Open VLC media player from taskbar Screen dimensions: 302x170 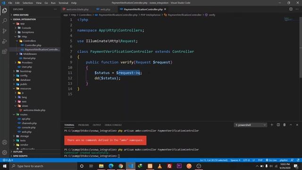coord(159,166)
